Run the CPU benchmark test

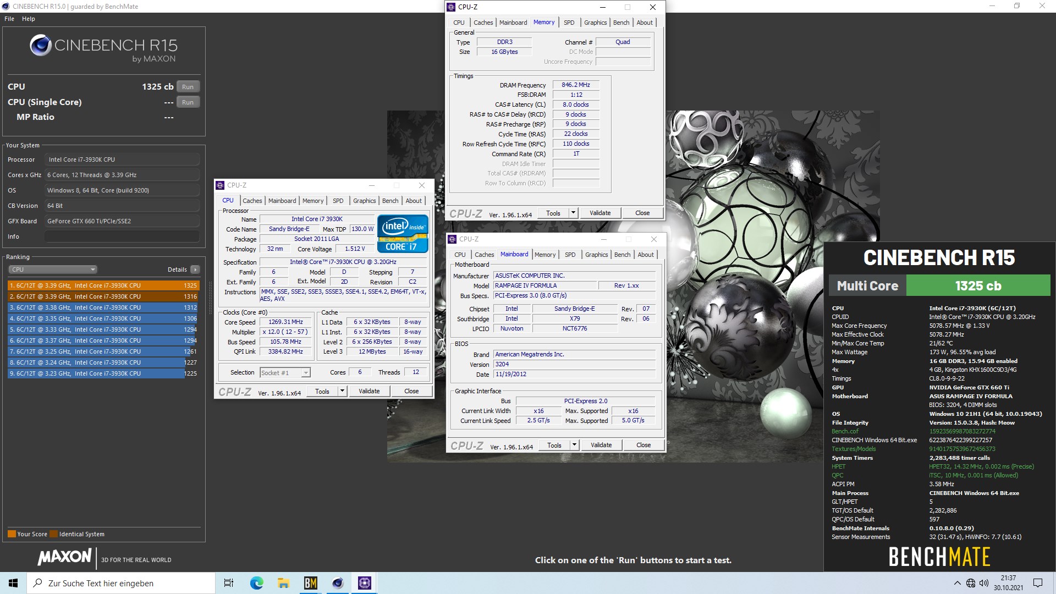coord(188,87)
